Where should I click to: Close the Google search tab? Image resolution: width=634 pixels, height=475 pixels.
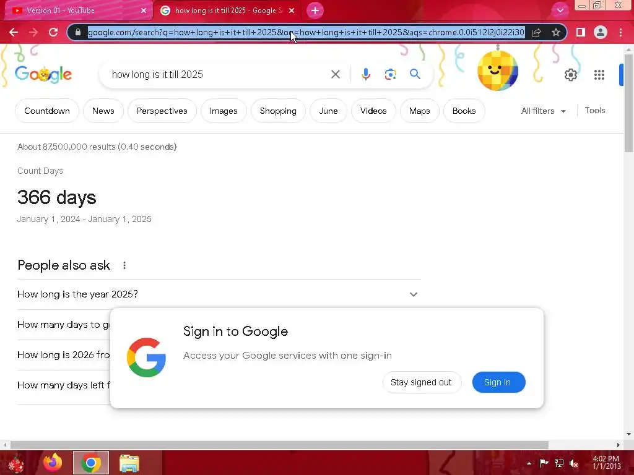tap(292, 11)
